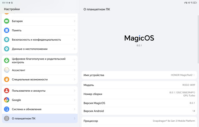Tap the 8.0.1.125(C185E2R4P1) build value
This screenshot has width=199, height=127.
(182, 93)
